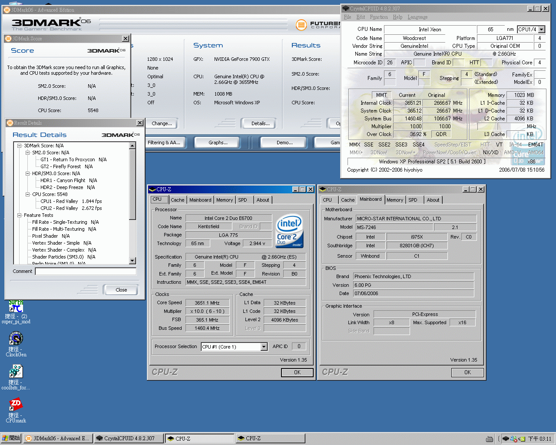This screenshot has height=445, width=556.
Task: Click the CrystalCPUID window title icon
Action: (346, 8)
